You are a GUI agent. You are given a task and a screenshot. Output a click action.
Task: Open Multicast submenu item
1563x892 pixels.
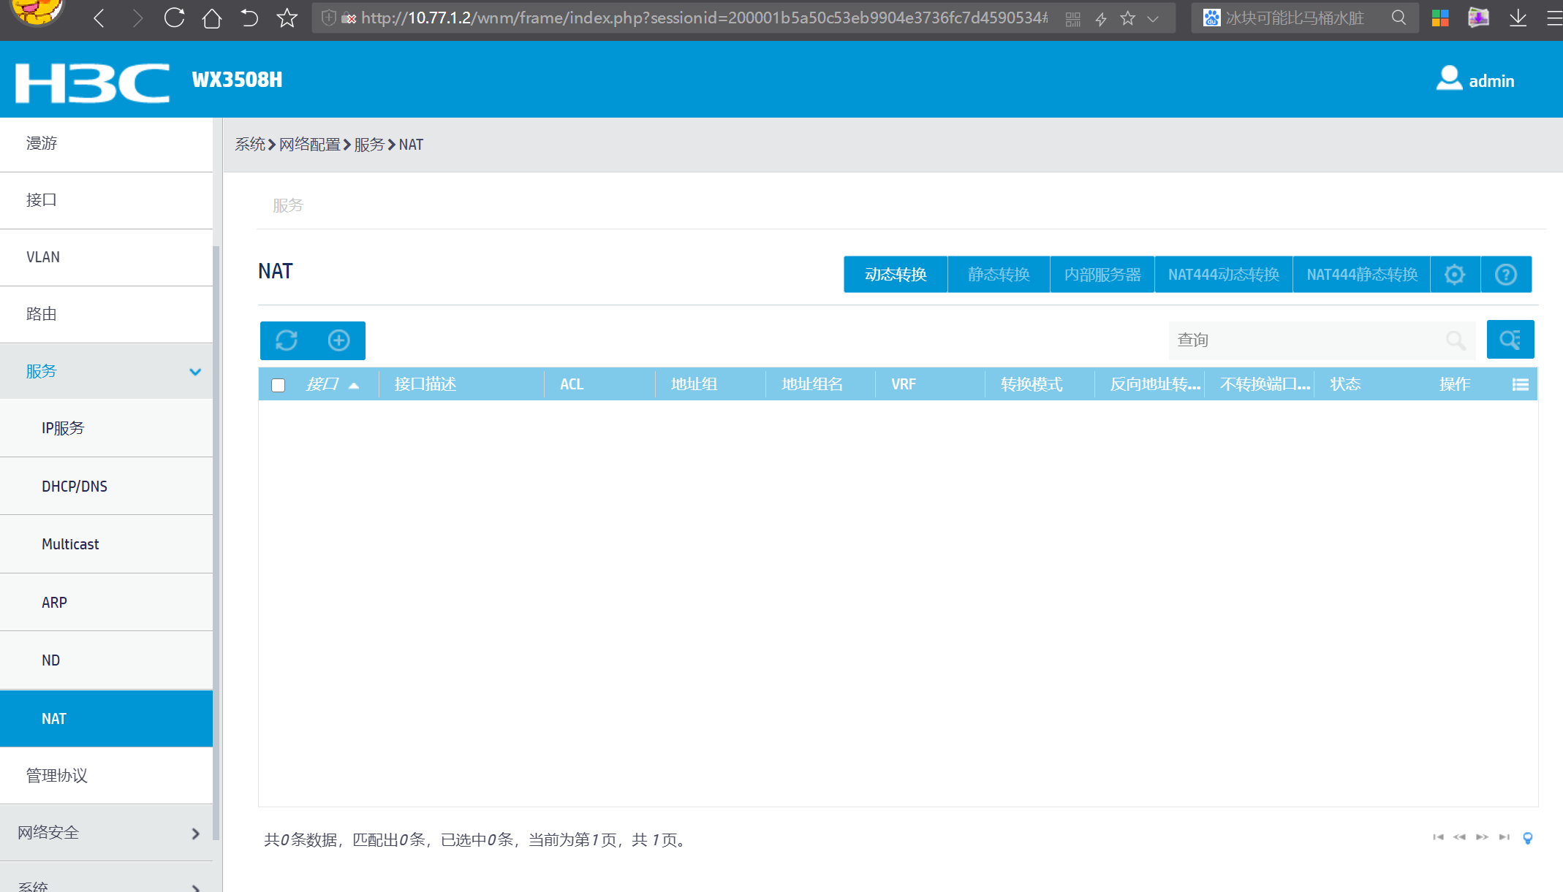coord(106,544)
